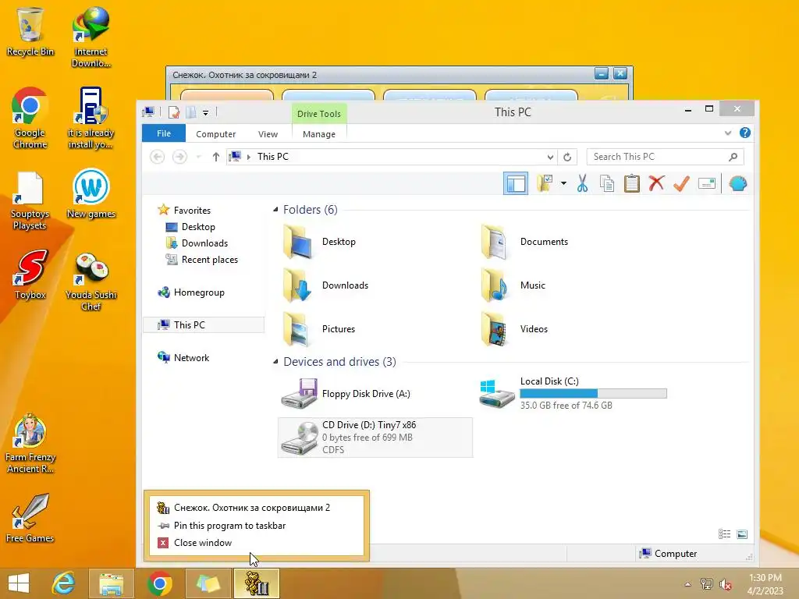Click the Search This PC field
The image size is (799, 599).
click(x=665, y=157)
